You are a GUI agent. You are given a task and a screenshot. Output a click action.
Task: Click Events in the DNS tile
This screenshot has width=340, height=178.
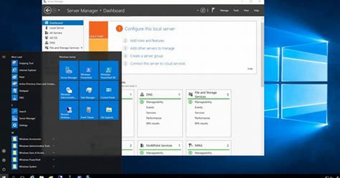150,107
